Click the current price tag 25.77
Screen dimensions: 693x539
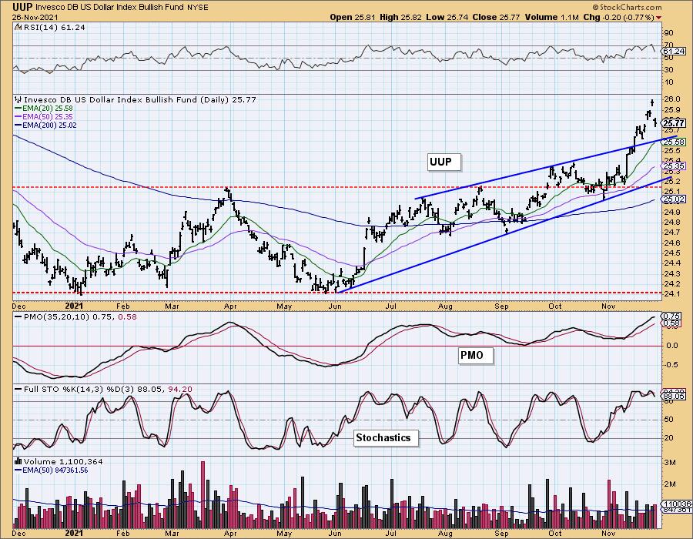coord(674,123)
